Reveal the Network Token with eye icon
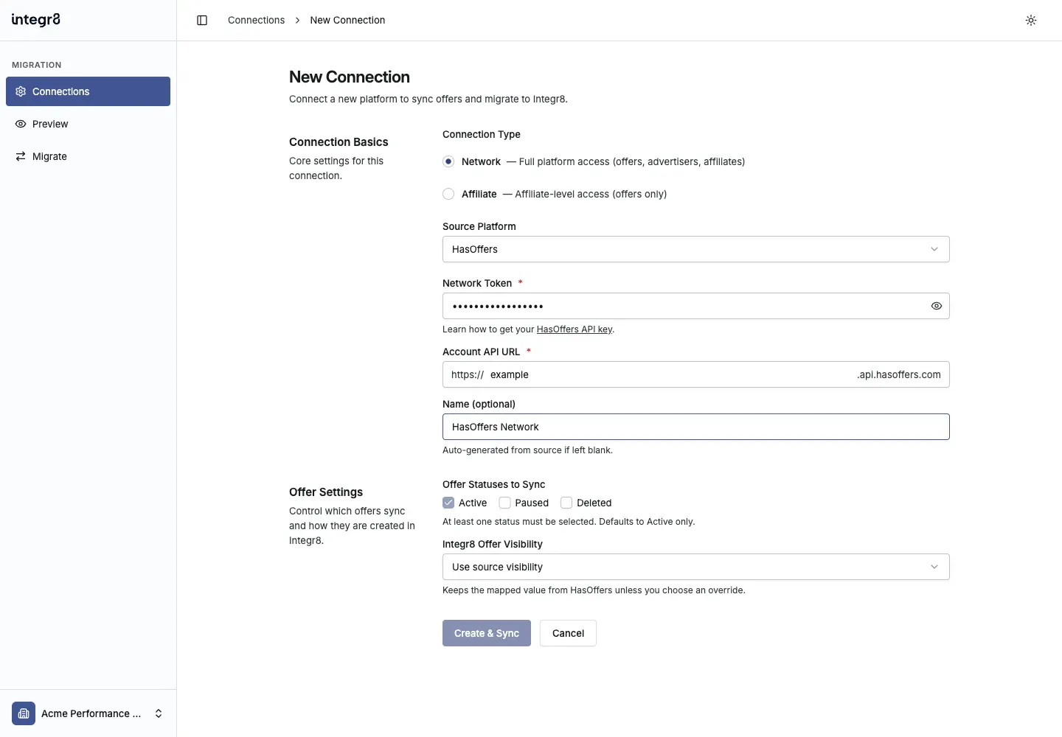This screenshot has width=1062, height=737. point(937,306)
